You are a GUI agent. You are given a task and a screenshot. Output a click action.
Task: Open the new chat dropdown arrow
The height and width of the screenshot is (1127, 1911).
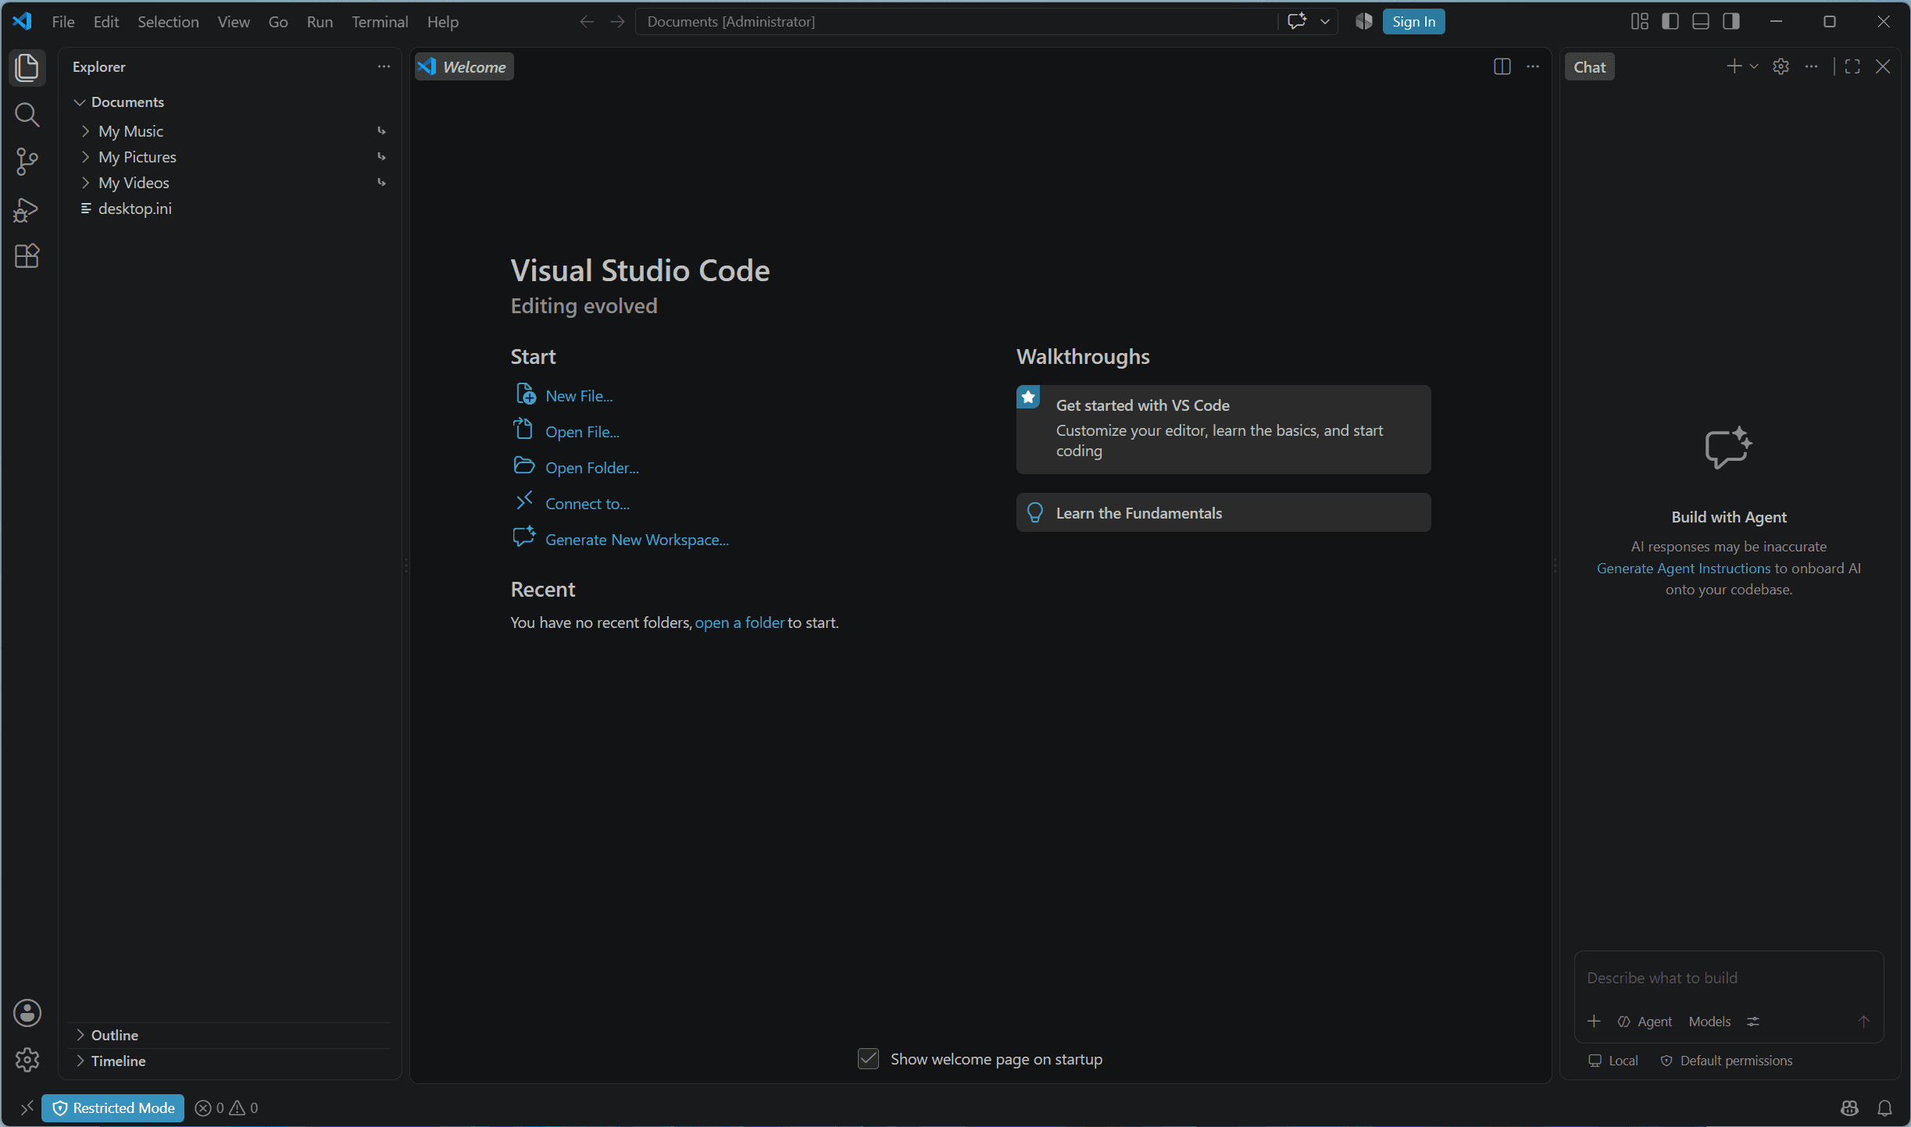point(1754,67)
